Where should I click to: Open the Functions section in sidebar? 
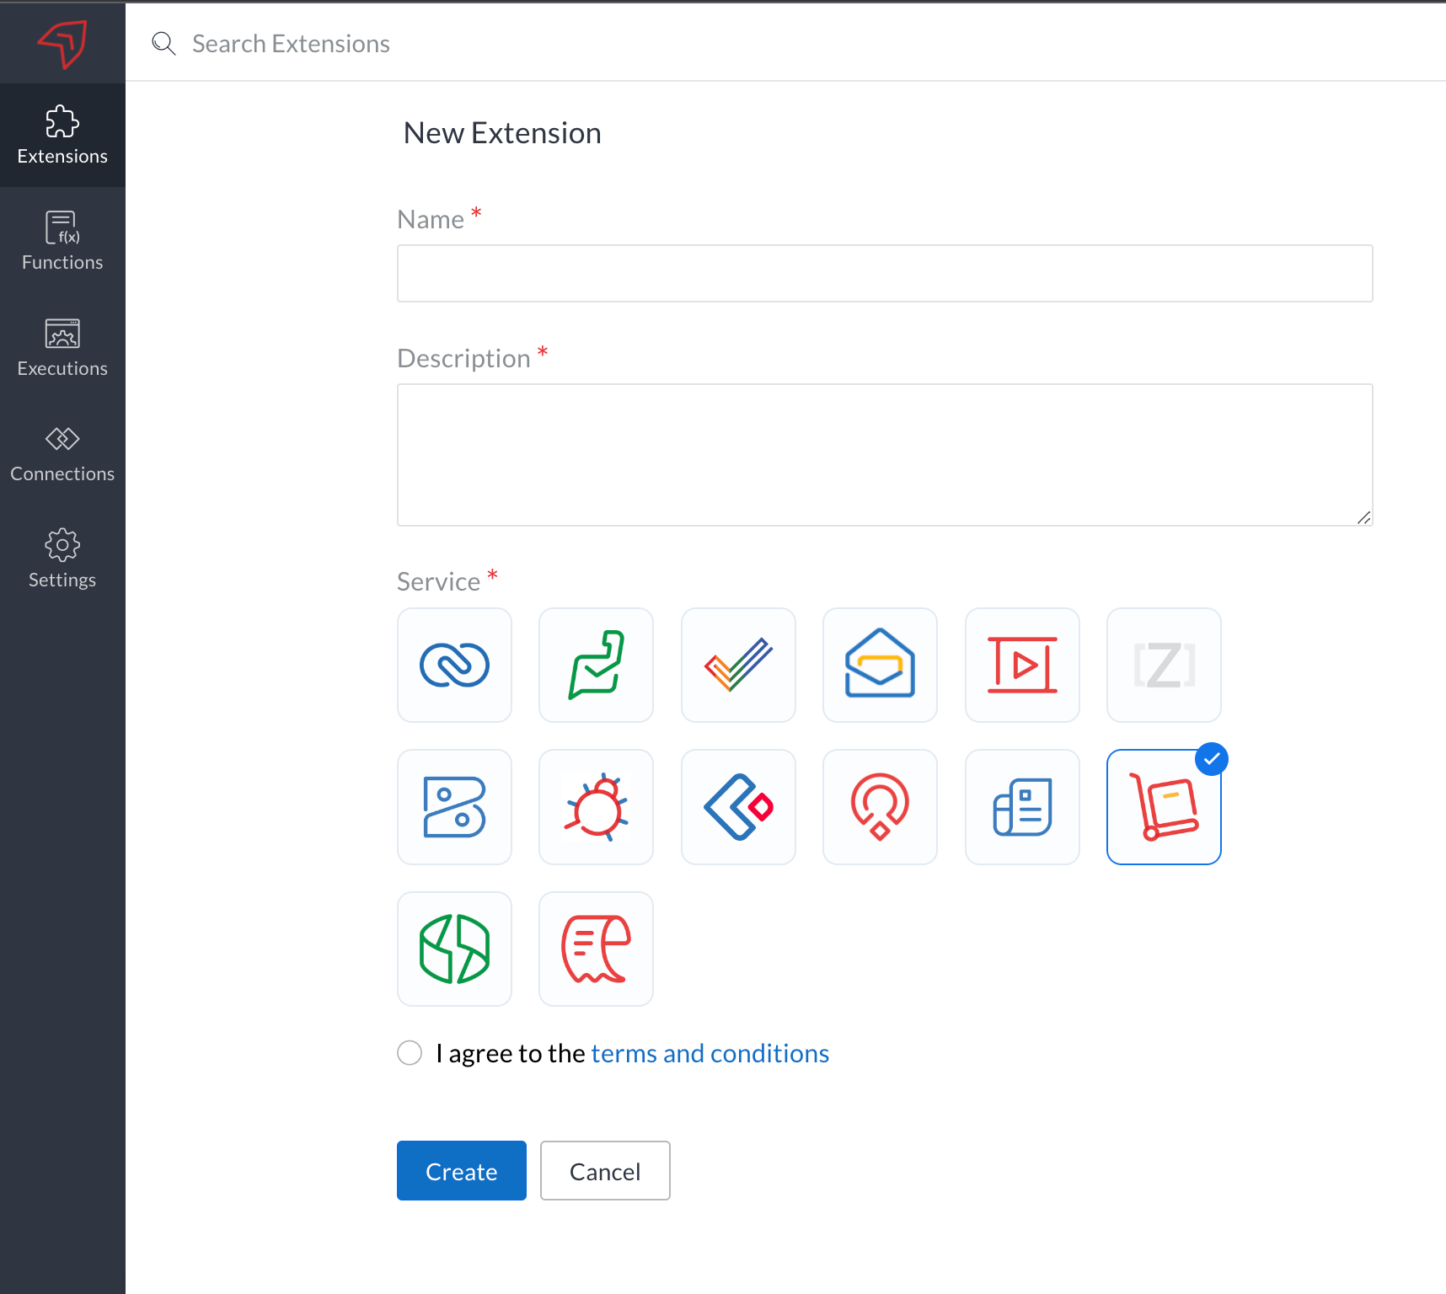click(62, 241)
